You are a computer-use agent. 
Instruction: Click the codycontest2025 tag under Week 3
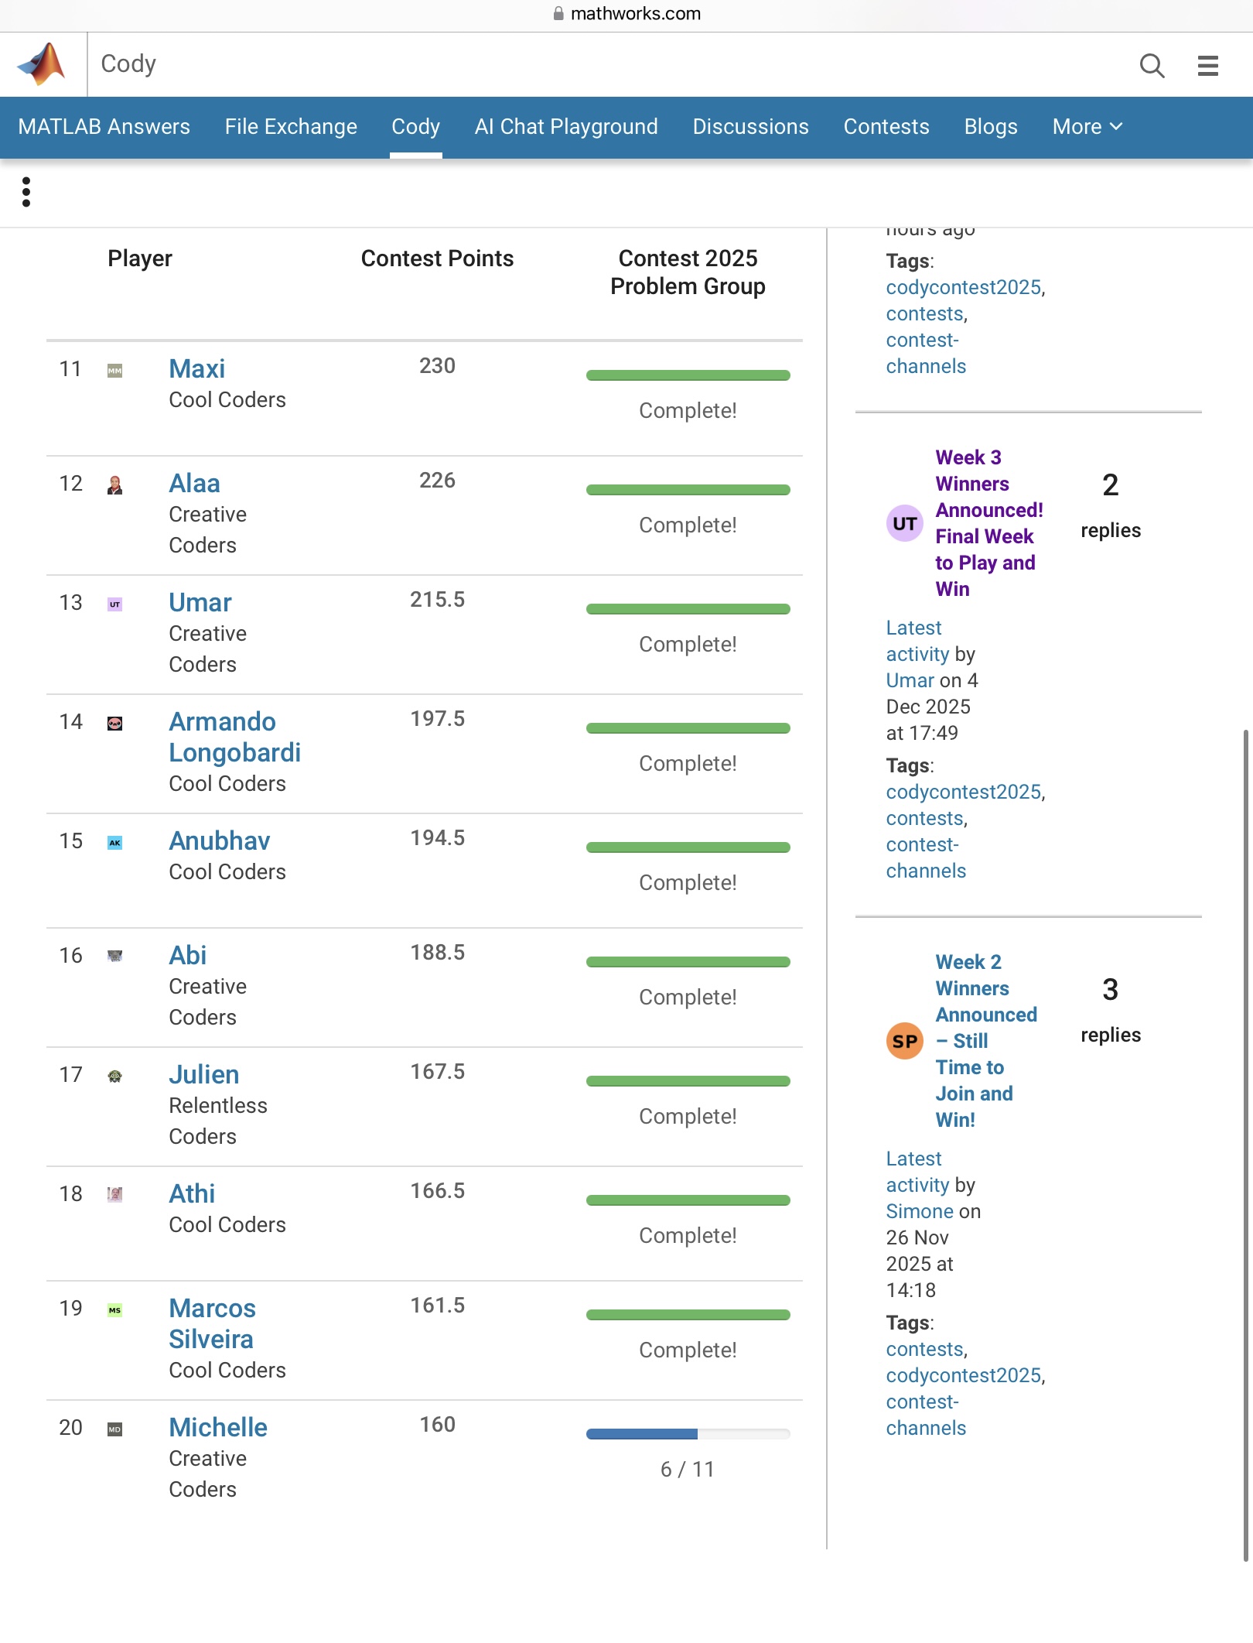pyautogui.click(x=963, y=792)
